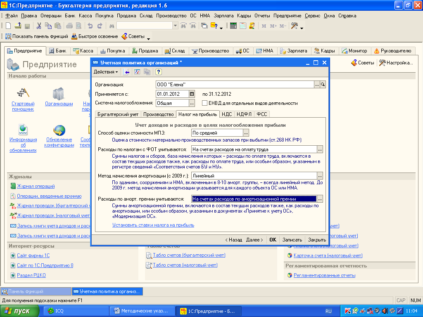Click the calendar toolbar icon
Viewport: 423px width, 317px height.
point(243,26)
